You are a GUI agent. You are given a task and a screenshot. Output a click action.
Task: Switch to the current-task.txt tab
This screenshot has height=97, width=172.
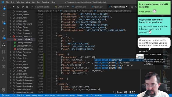click(x=43, y=7)
